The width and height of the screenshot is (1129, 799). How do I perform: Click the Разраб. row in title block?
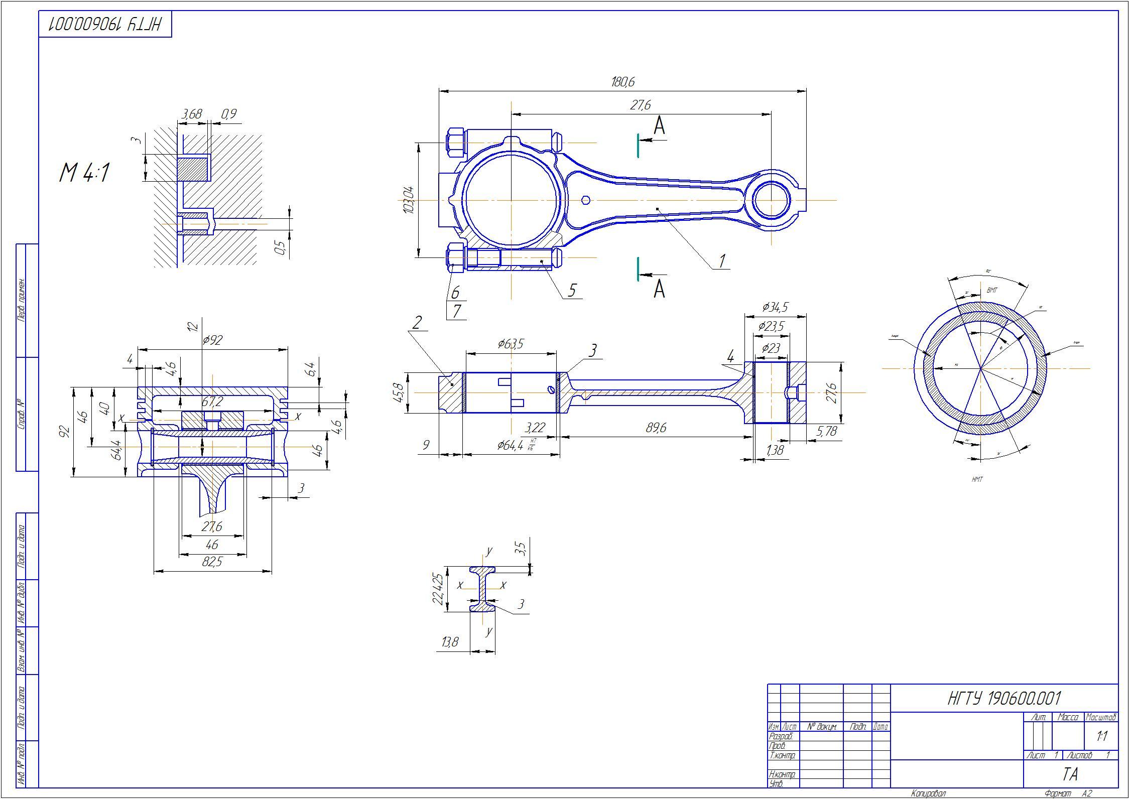pyautogui.click(x=781, y=736)
